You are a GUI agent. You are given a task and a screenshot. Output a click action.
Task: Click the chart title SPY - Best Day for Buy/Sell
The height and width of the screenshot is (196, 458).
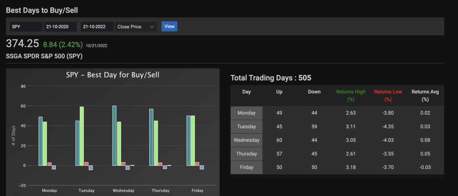(112, 75)
